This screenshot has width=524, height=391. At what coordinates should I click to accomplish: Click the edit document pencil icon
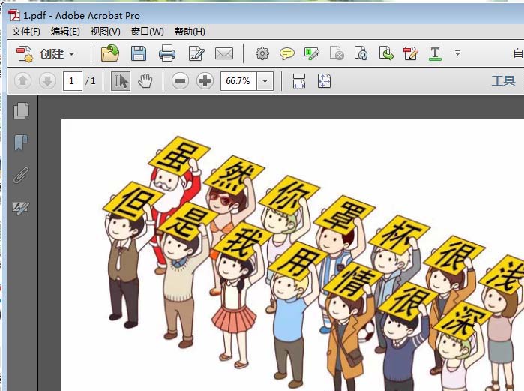click(196, 53)
